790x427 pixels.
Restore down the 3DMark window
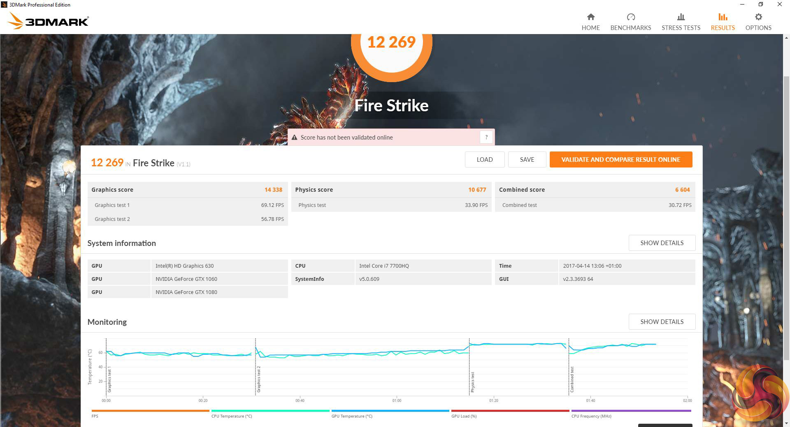click(761, 5)
